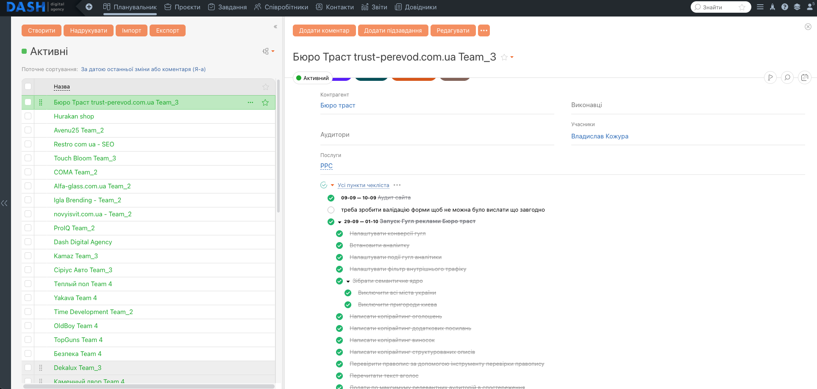The image size is (817, 389).
Task: Click the DASH digital agency logo
Action: [36, 7]
